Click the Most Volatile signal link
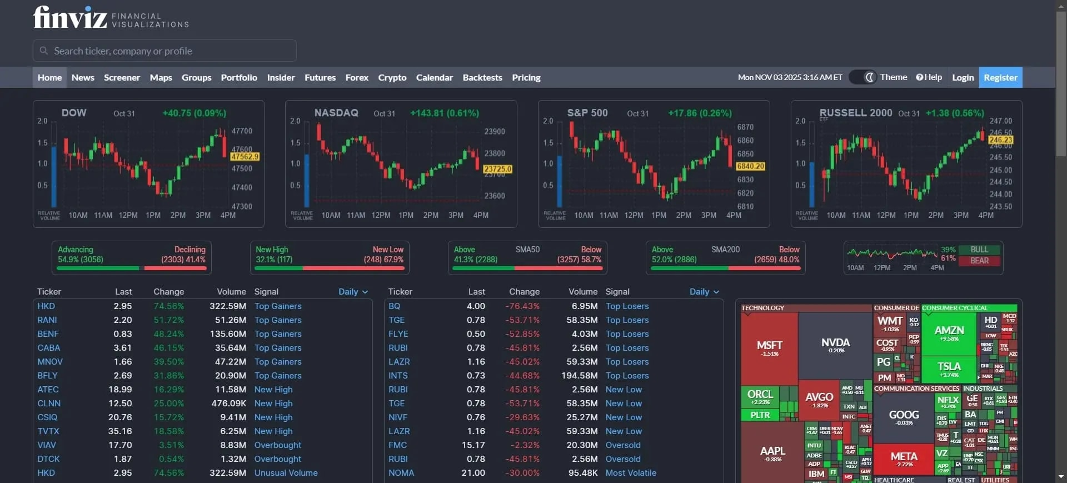The image size is (1067, 483). pyautogui.click(x=631, y=473)
